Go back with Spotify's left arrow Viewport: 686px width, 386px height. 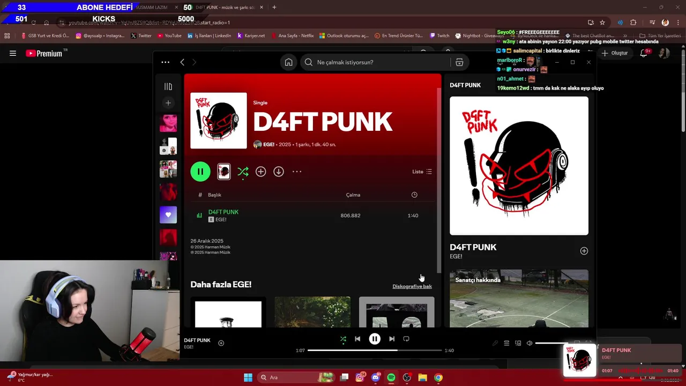point(182,62)
